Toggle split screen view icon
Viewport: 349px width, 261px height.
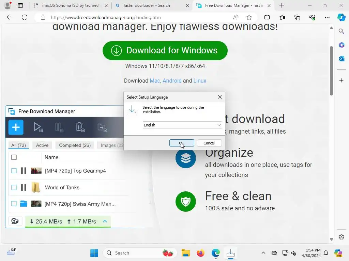267,17
